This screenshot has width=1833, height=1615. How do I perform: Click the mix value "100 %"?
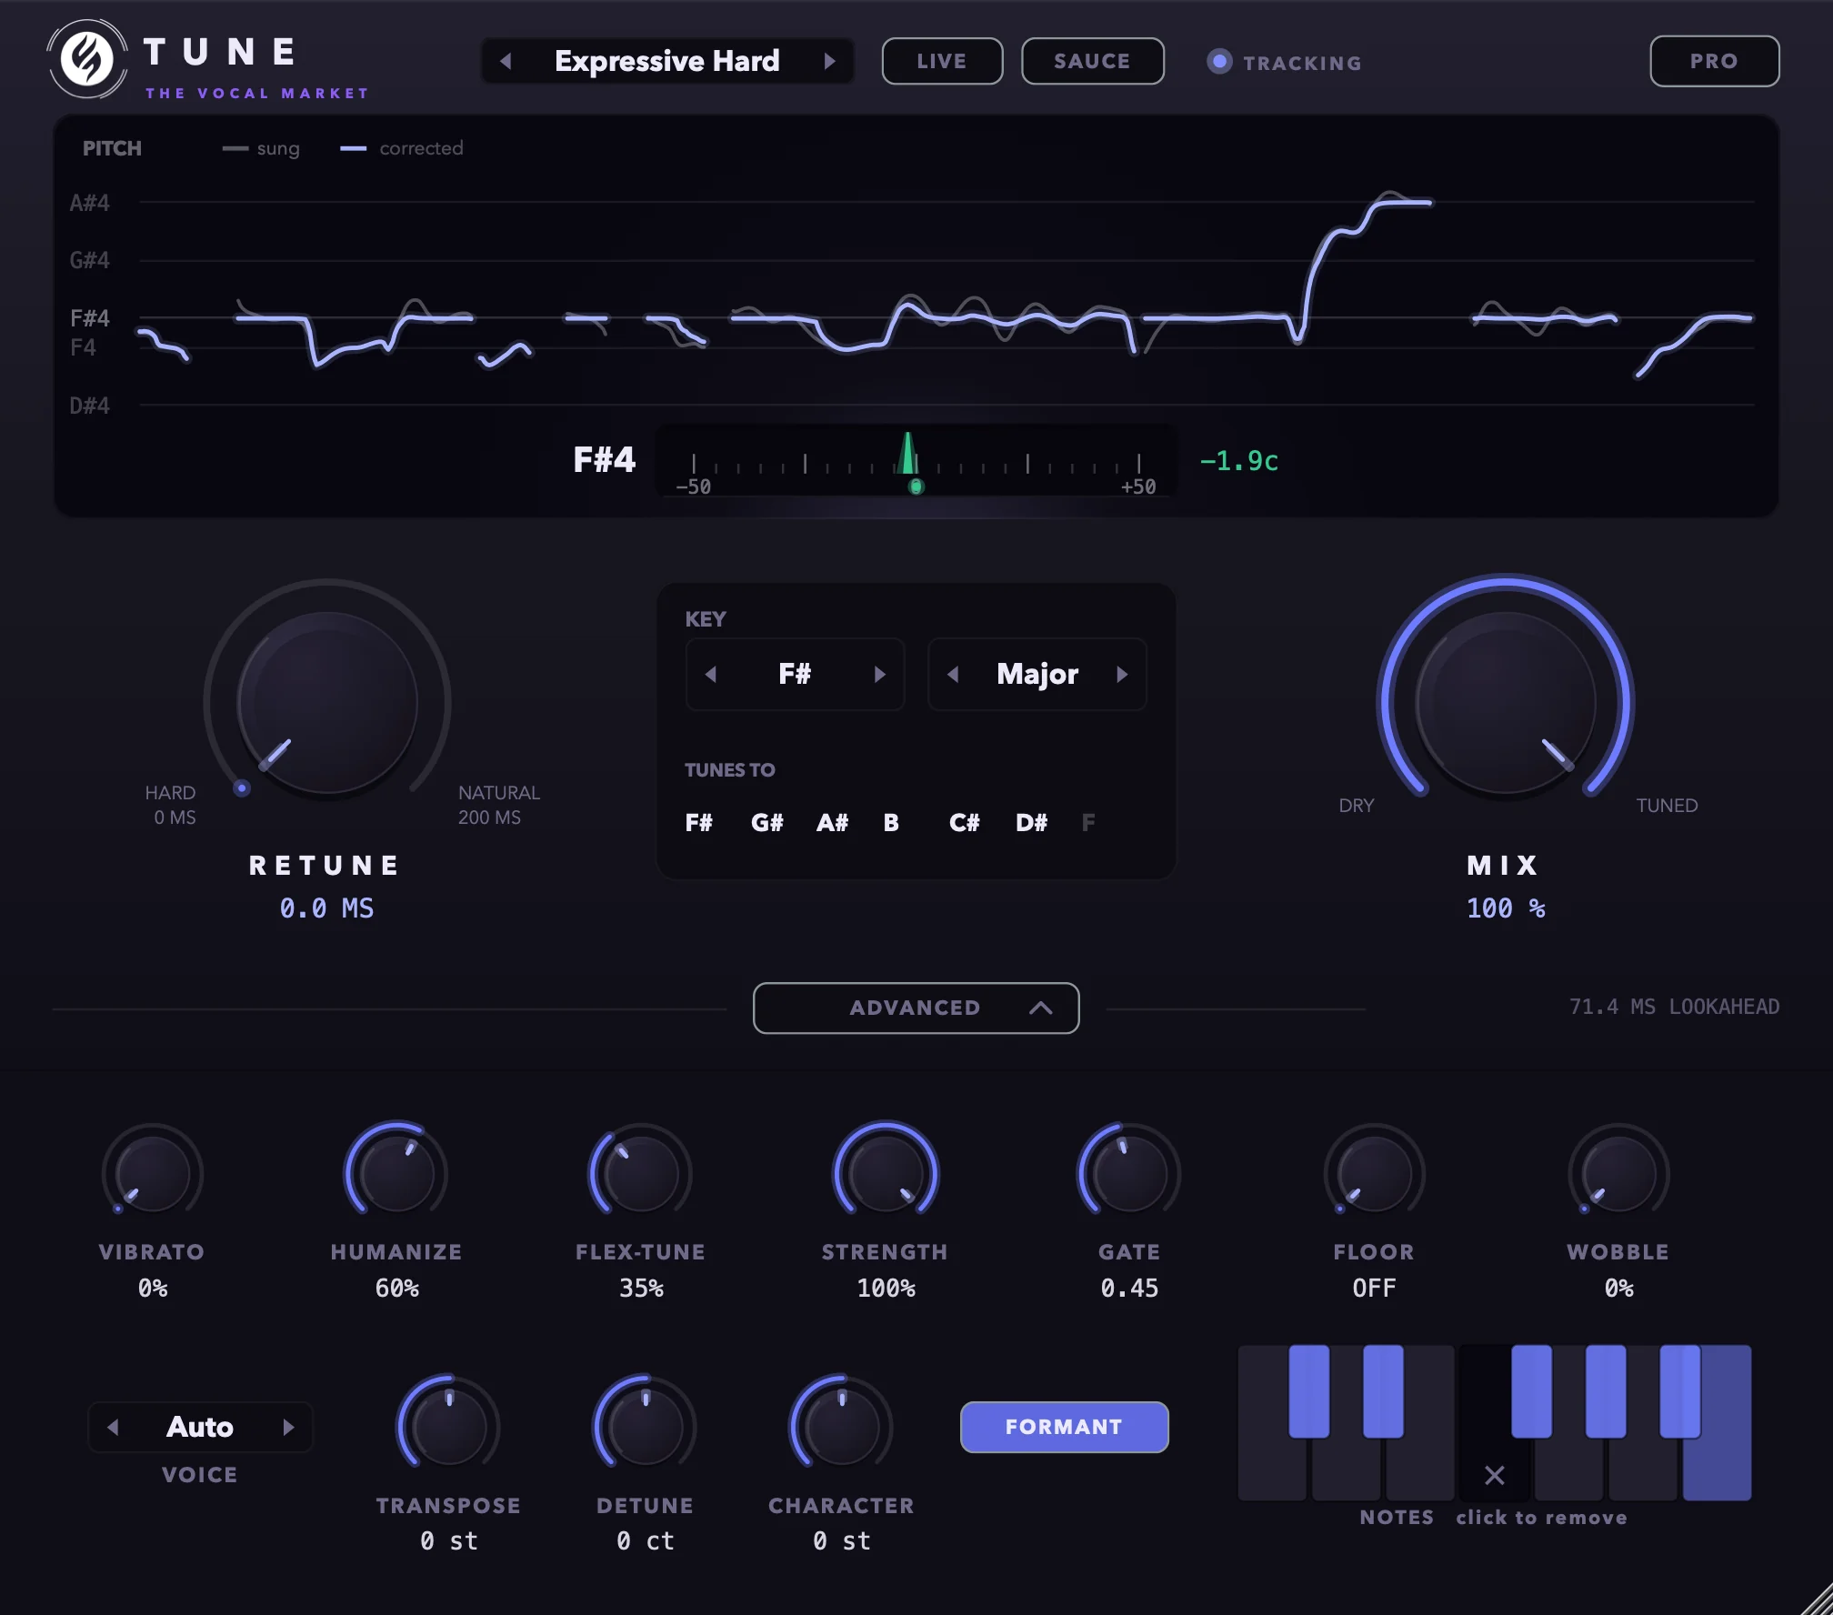pos(1506,908)
